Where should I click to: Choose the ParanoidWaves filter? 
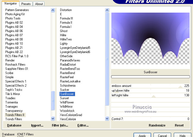tap(70, 60)
